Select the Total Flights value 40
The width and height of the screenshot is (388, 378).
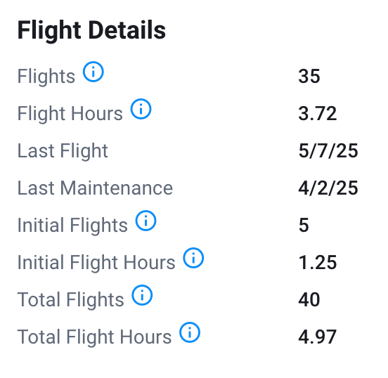pyautogui.click(x=309, y=299)
